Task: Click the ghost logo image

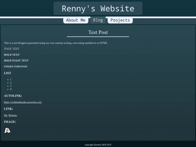Action: click(x=7, y=130)
